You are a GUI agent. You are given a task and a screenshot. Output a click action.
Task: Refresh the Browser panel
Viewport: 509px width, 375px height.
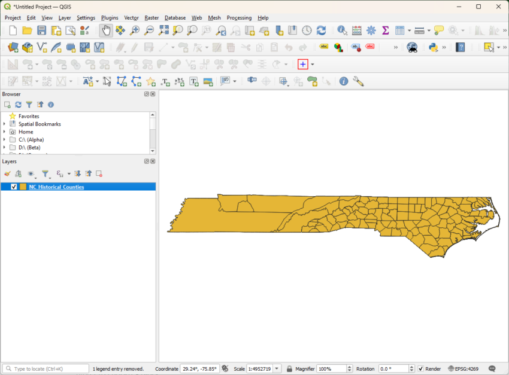[x=17, y=105]
